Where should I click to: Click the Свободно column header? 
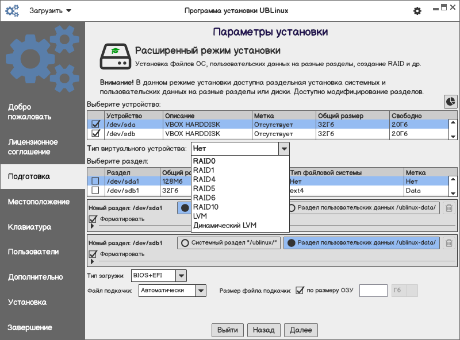click(423, 115)
